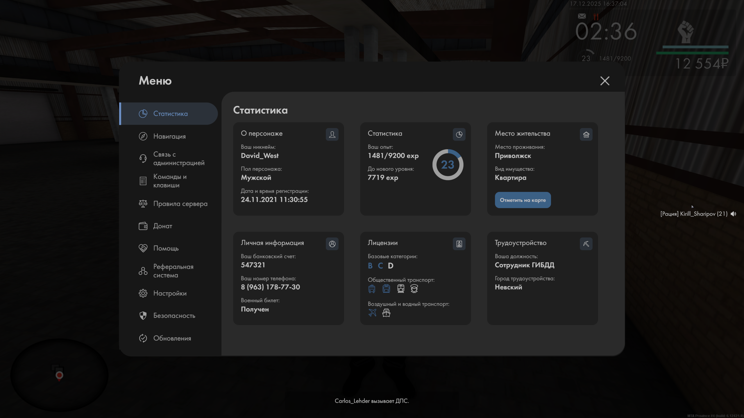The image size is (744, 418).
Task: Click the ship license icon
Action: coord(386,313)
